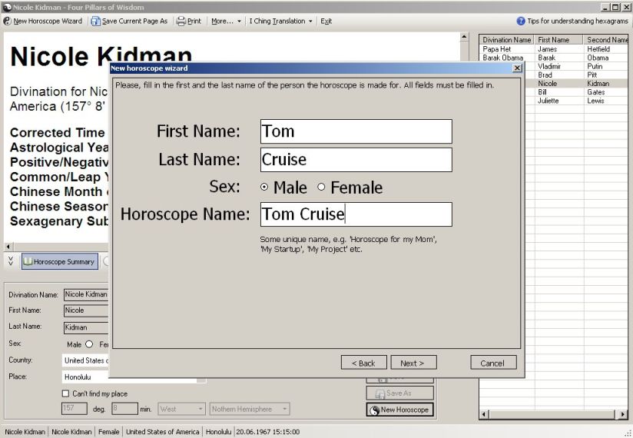Click the New Horoscope button
This screenshot has height=438, width=633.
point(400,410)
